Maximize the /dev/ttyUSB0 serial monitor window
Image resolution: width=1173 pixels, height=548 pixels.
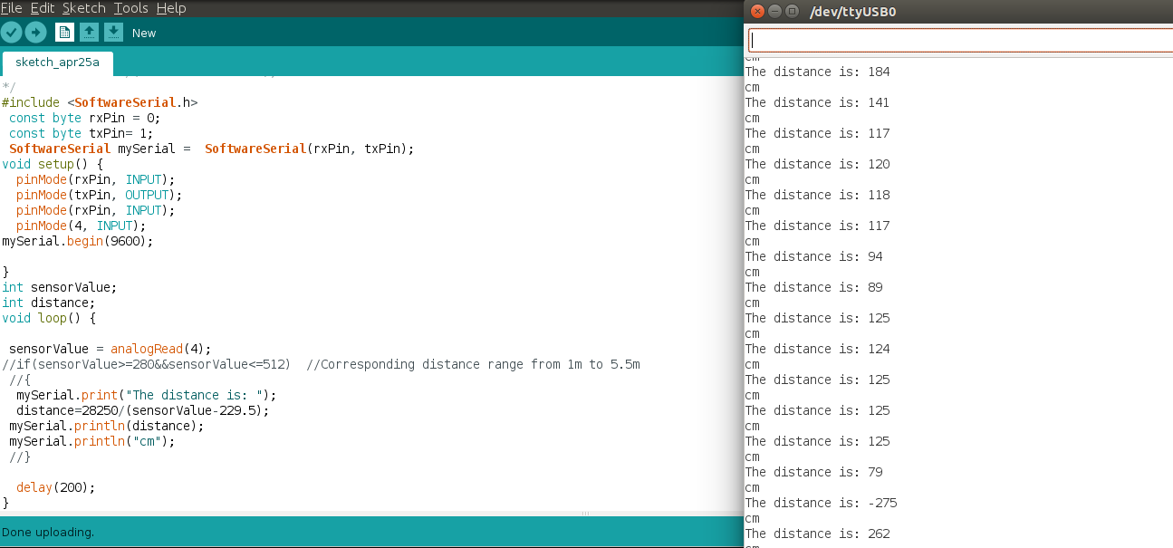[x=792, y=12]
